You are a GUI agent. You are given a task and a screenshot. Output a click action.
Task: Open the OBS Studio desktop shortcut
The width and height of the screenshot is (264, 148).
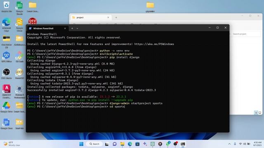point(7,74)
